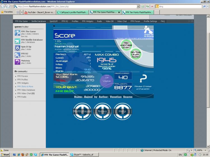Image resolution: width=210 pixels, height=157 pixels.
Task: Click the Press for Hi-Scores icon
Action: [x=148, y=30]
